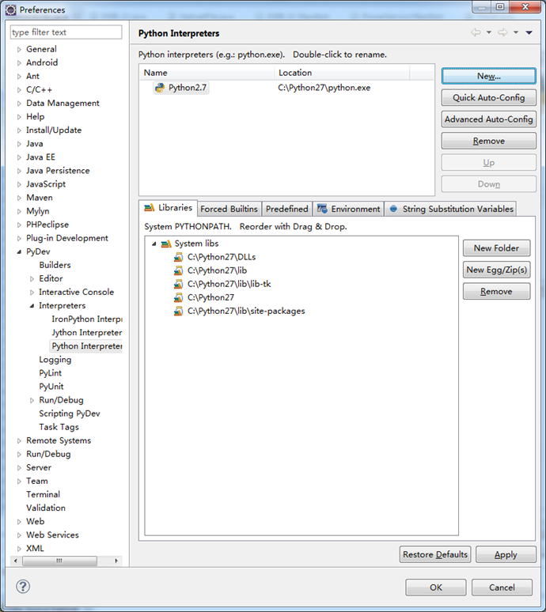Click the type filter text field
The width and height of the screenshot is (546, 612).
[x=66, y=32]
